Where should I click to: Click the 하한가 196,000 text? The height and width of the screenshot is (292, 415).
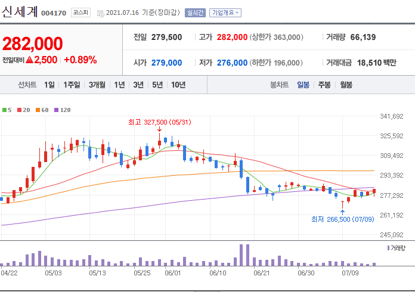tap(277, 63)
